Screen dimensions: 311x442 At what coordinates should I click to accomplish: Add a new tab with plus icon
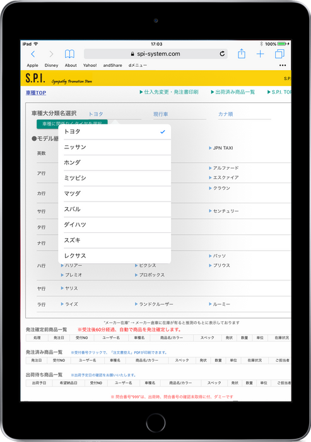tap(261, 54)
